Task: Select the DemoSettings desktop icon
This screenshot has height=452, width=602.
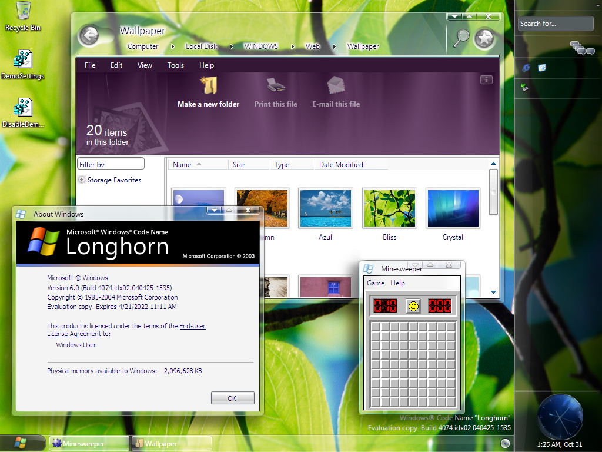Action: (23, 65)
